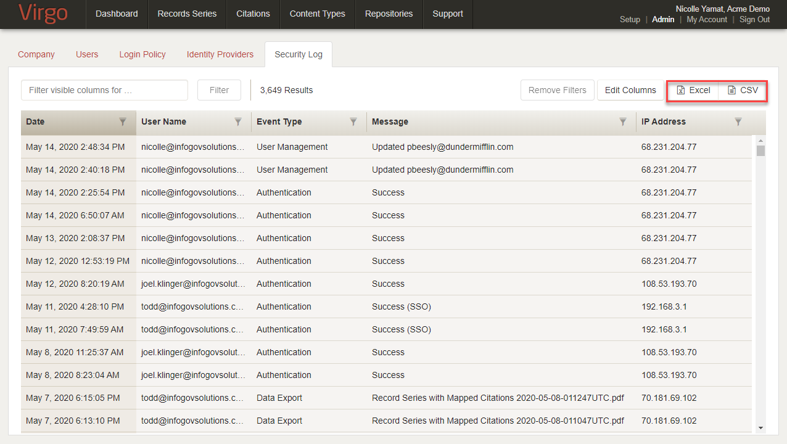787x444 pixels.
Task: Go to the Citations menu item
Action: [253, 14]
